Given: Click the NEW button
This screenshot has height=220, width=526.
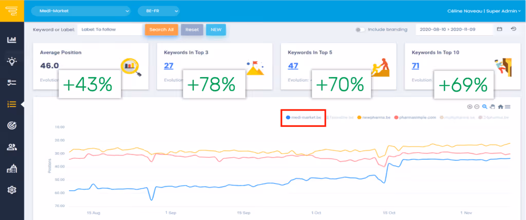Looking at the screenshot, I should 216,30.
